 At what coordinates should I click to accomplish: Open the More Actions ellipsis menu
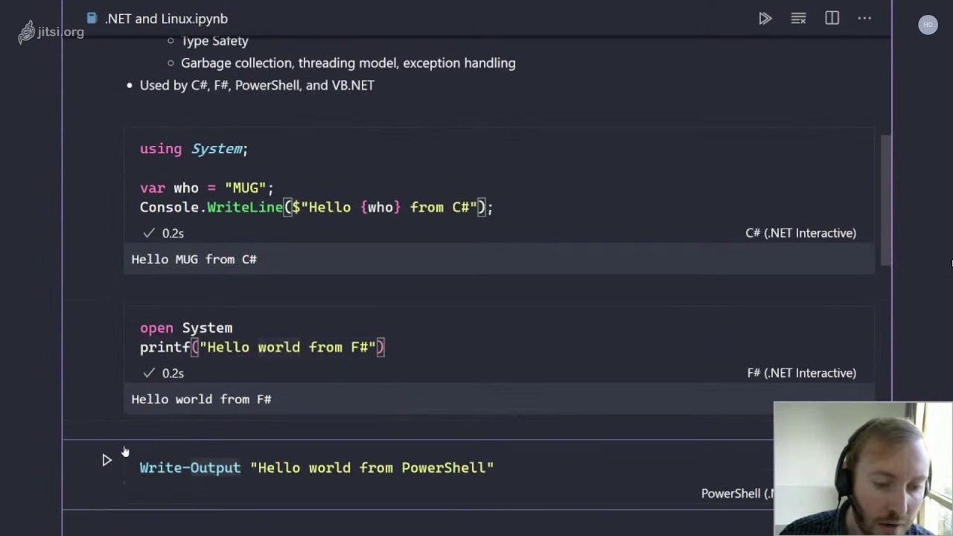point(864,19)
